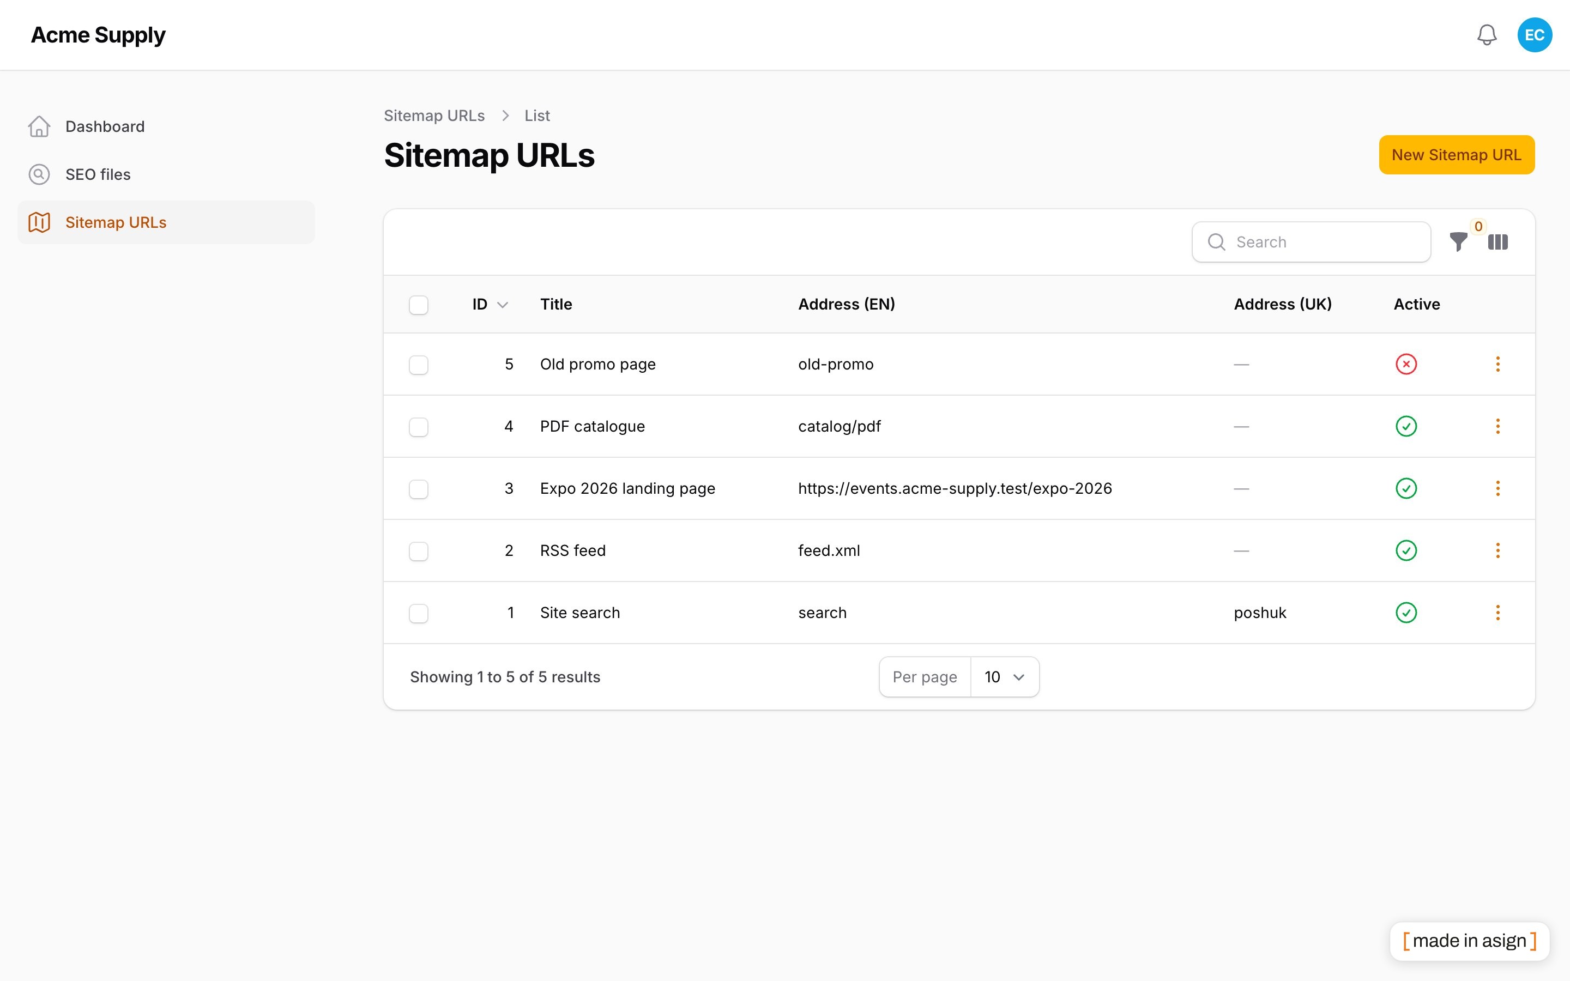Viewport: 1570px width, 981px height.
Task: Click the List breadcrumb
Action: click(536, 116)
